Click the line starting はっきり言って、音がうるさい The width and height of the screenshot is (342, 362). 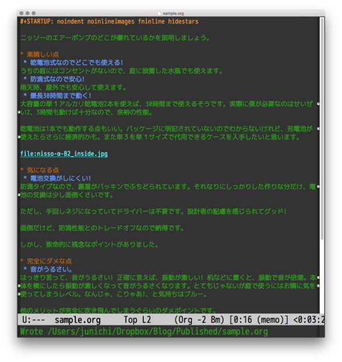coord(168,277)
